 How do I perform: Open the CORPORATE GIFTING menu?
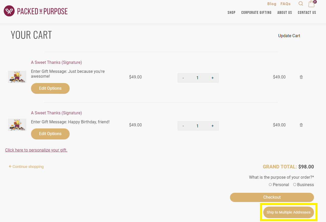pos(256,12)
